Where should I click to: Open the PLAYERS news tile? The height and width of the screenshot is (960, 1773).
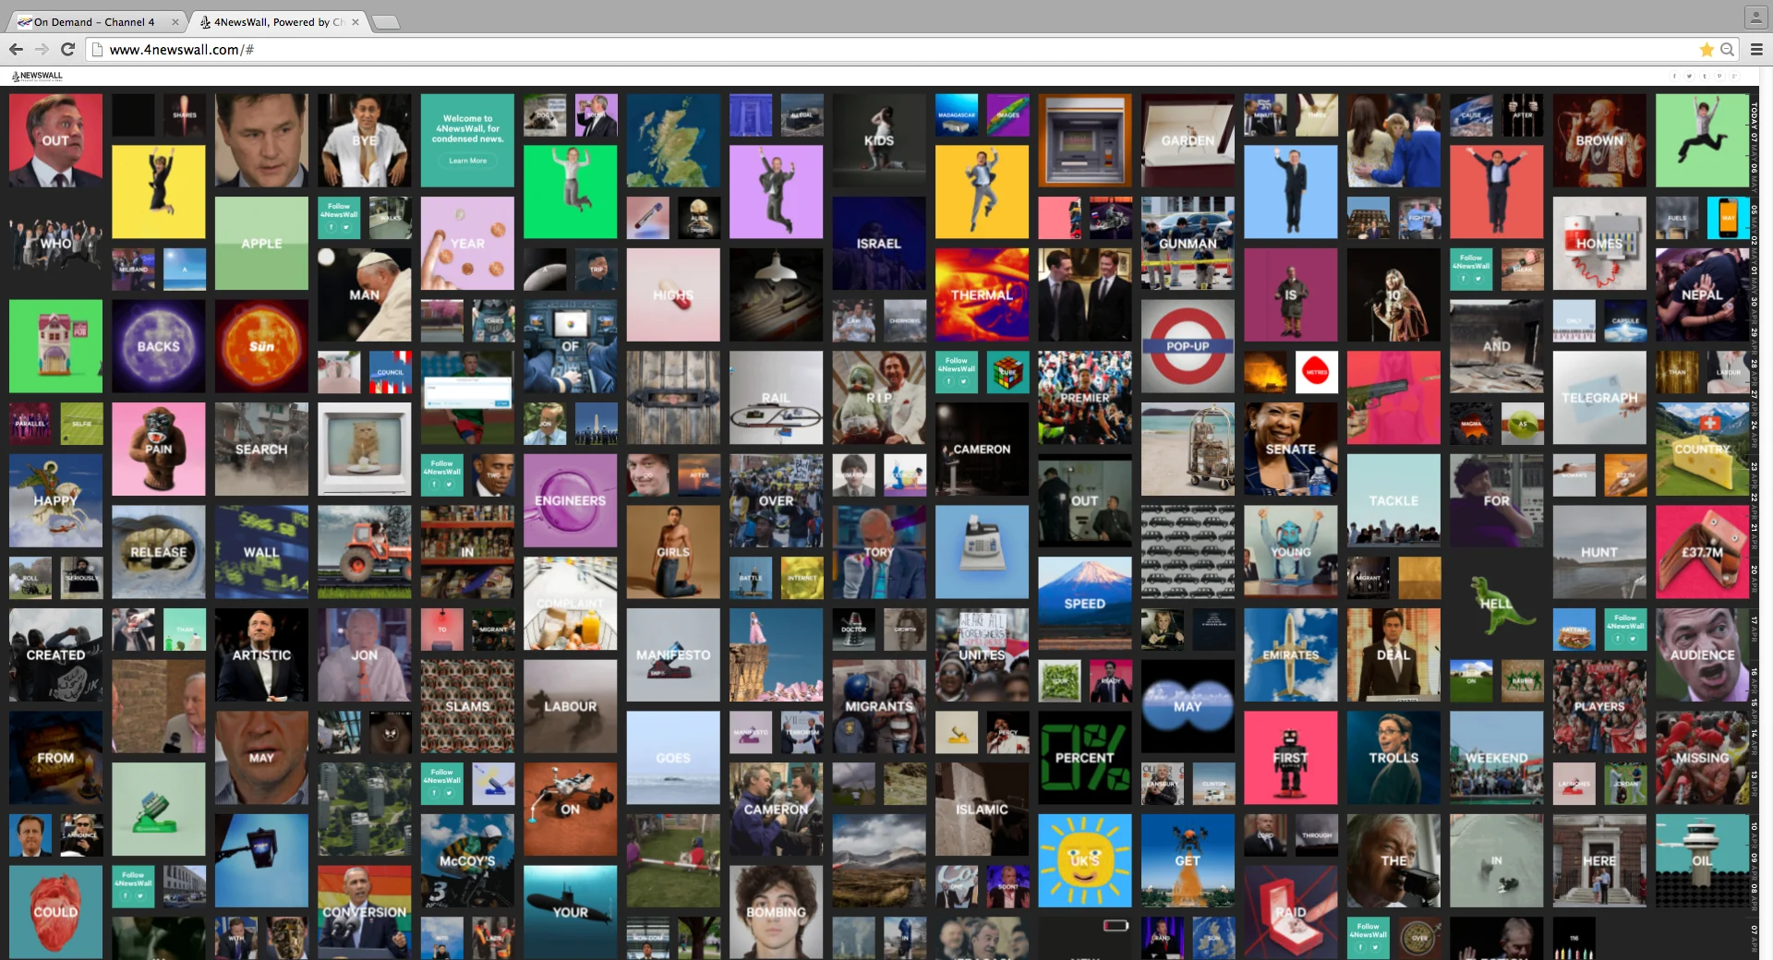[x=1599, y=706]
